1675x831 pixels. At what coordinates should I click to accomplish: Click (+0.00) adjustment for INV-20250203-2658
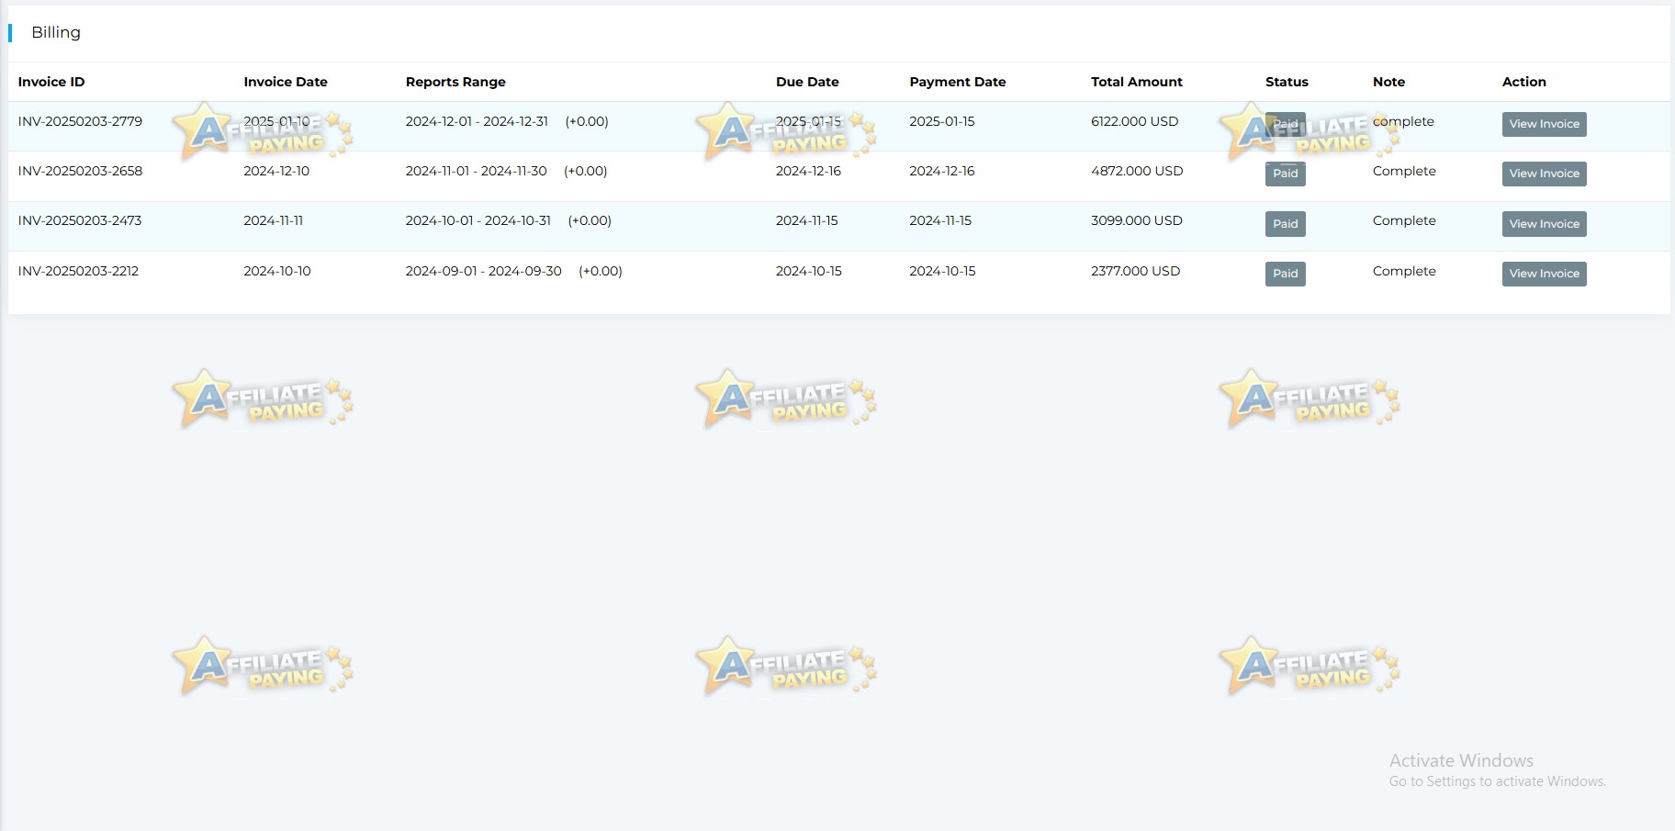pos(586,171)
